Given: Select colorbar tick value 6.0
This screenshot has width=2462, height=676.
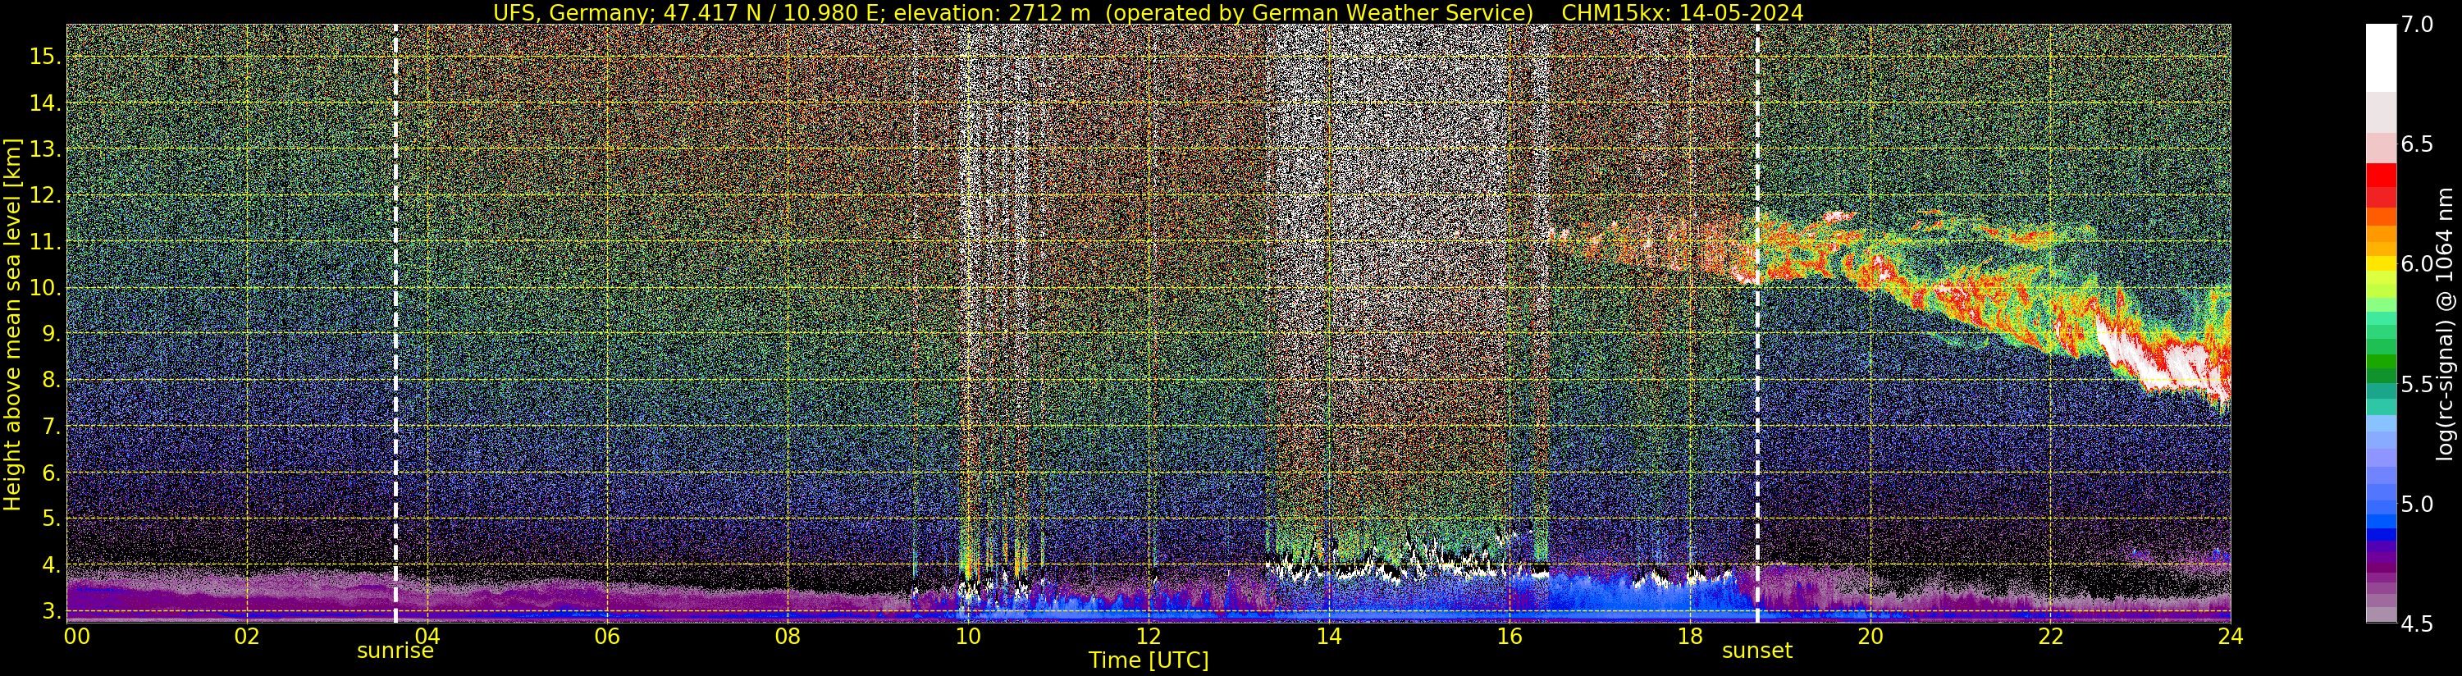Looking at the screenshot, I should 2418,264.
